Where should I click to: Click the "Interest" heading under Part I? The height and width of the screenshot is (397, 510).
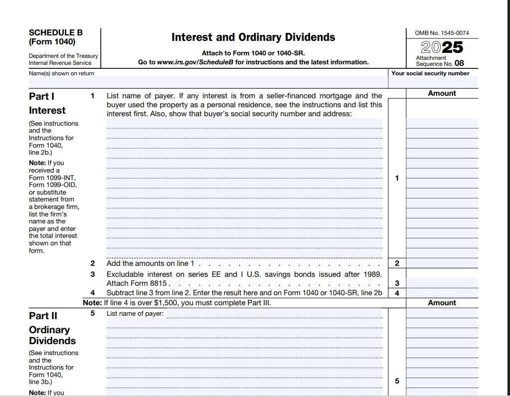[47, 111]
